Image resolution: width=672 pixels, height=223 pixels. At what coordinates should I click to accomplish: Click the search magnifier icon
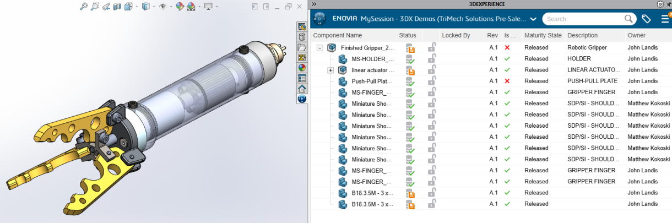point(629,19)
